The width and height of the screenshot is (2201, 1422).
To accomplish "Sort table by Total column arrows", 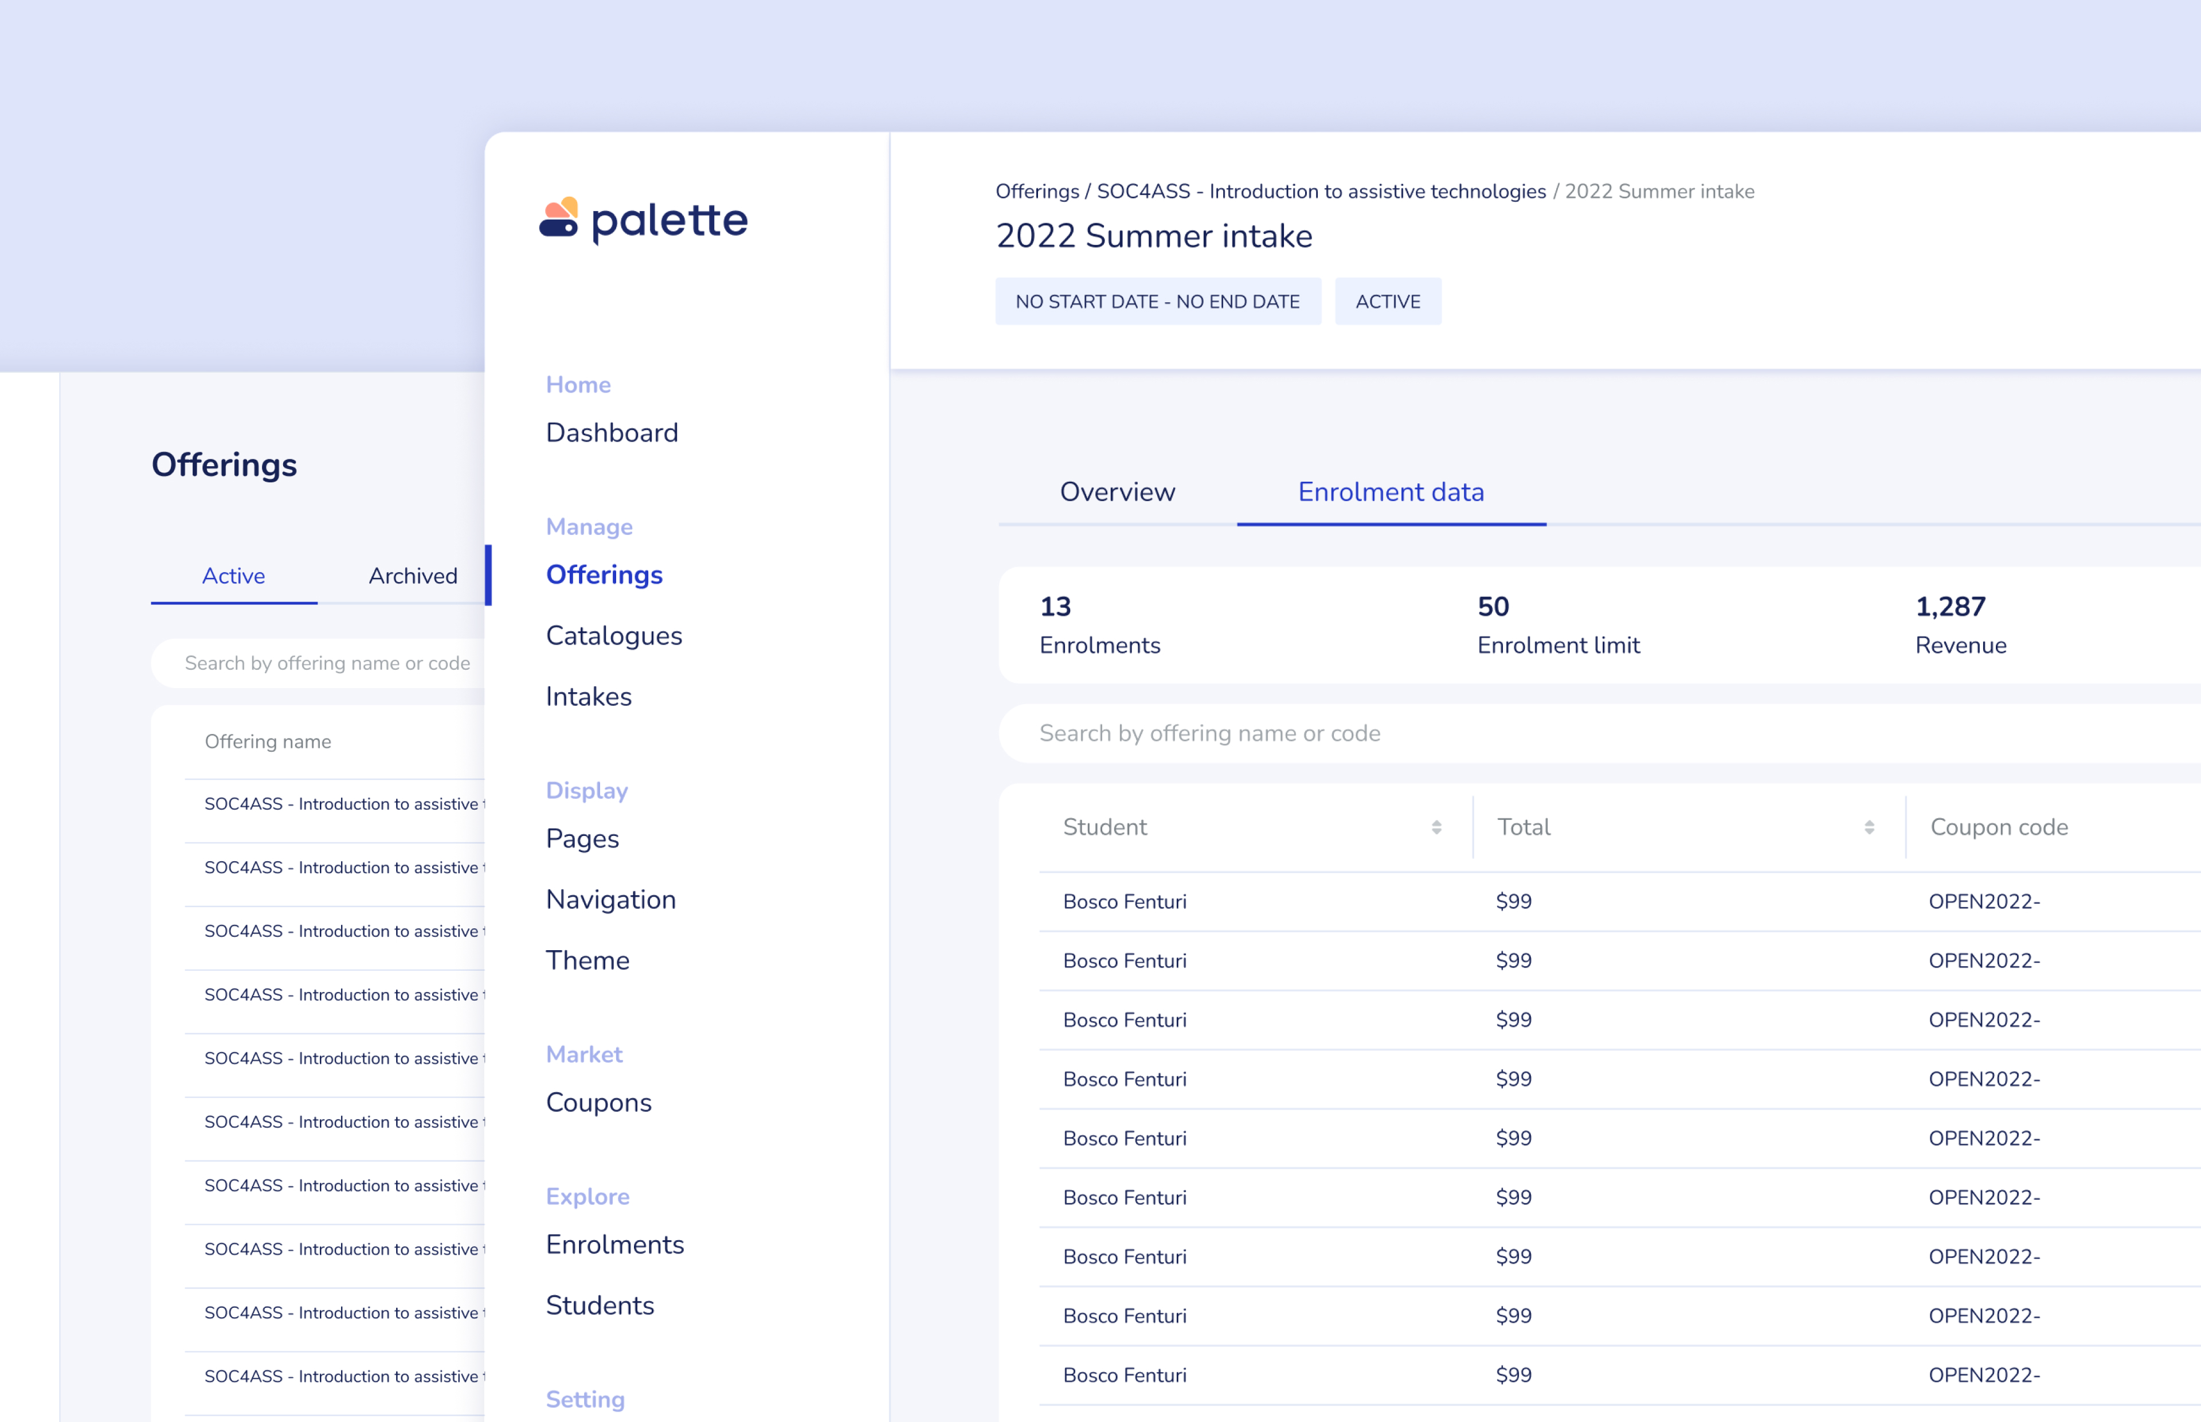I will pyautogui.click(x=1869, y=827).
